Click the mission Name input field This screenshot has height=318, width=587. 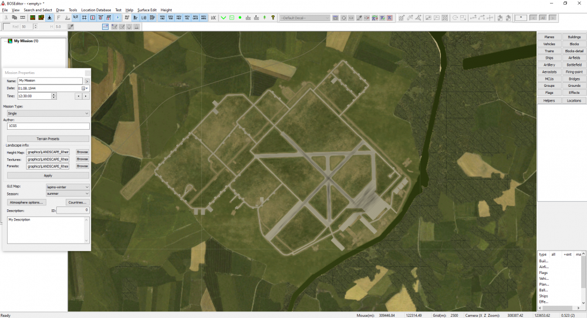[50, 80]
